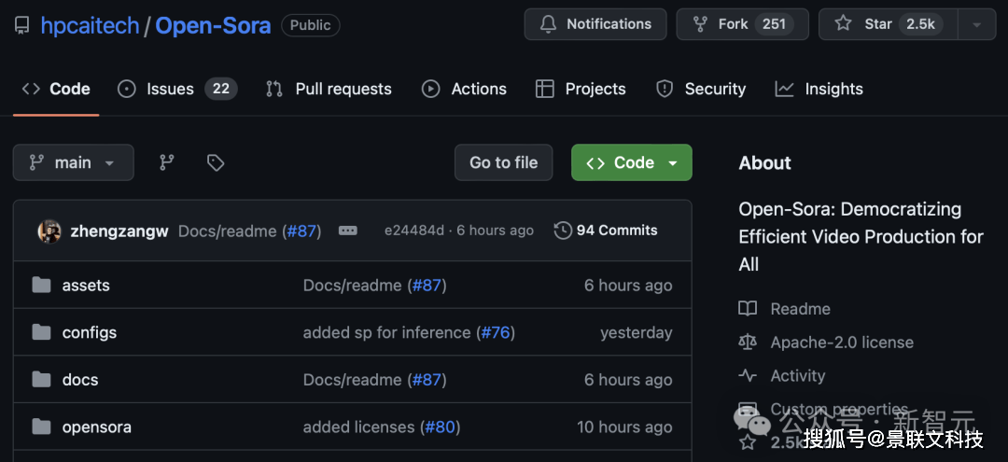
Task: Open the fork count 251
Action: coord(774,24)
